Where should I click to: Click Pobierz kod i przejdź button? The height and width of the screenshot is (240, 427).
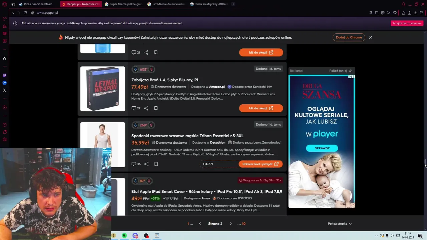point(261,164)
